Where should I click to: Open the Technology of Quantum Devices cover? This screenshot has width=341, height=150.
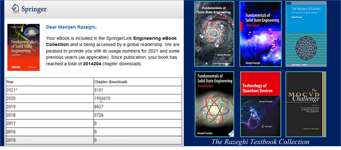[x=261, y=104]
